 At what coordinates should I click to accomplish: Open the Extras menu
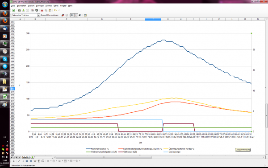click(x=56, y=6)
